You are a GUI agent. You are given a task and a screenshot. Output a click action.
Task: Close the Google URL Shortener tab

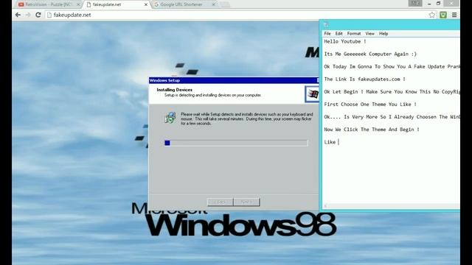click(213, 4)
